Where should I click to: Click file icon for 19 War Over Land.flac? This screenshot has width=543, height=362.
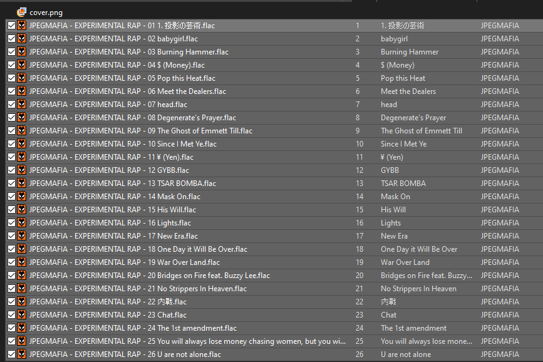(21, 262)
